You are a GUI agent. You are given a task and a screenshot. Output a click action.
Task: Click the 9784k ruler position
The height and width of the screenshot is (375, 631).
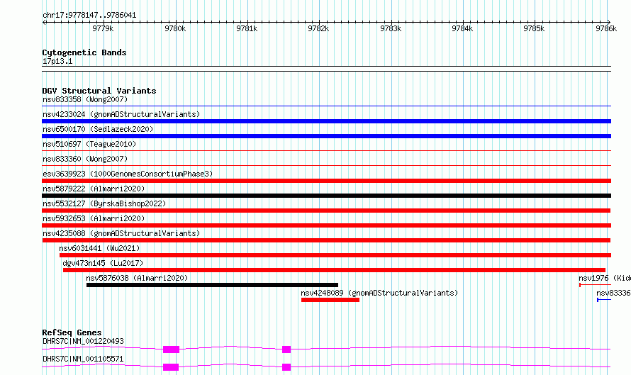[462, 28]
